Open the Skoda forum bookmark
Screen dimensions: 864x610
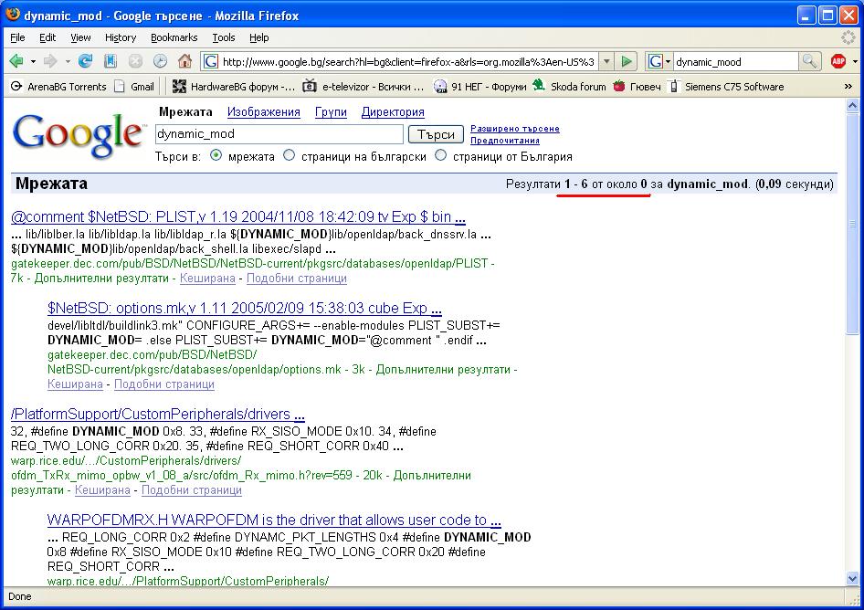click(x=569, y=87)
